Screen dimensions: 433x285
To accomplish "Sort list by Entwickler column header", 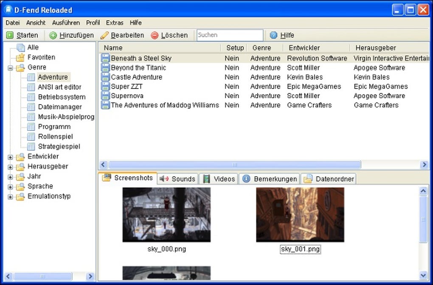I will click(304, 48).
